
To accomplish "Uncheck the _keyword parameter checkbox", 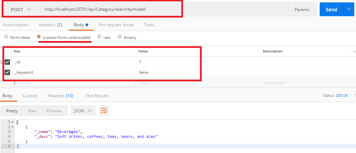I will [x=7, y=72].
